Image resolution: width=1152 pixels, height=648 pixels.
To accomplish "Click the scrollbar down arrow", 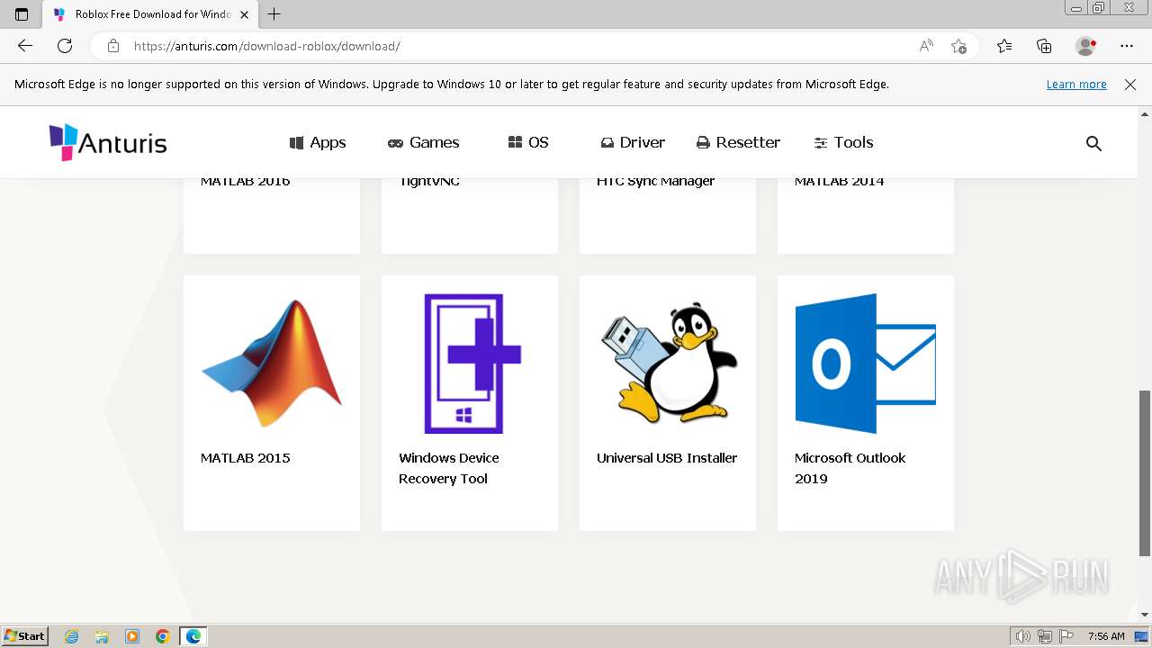I will click(x=1145, y=615).
